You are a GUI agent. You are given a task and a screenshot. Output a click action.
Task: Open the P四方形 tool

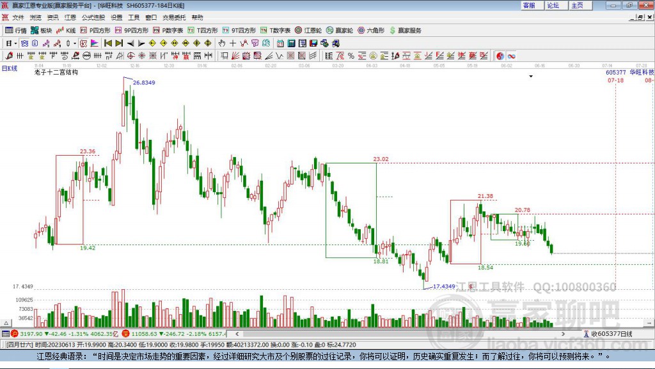coord(95,31)
